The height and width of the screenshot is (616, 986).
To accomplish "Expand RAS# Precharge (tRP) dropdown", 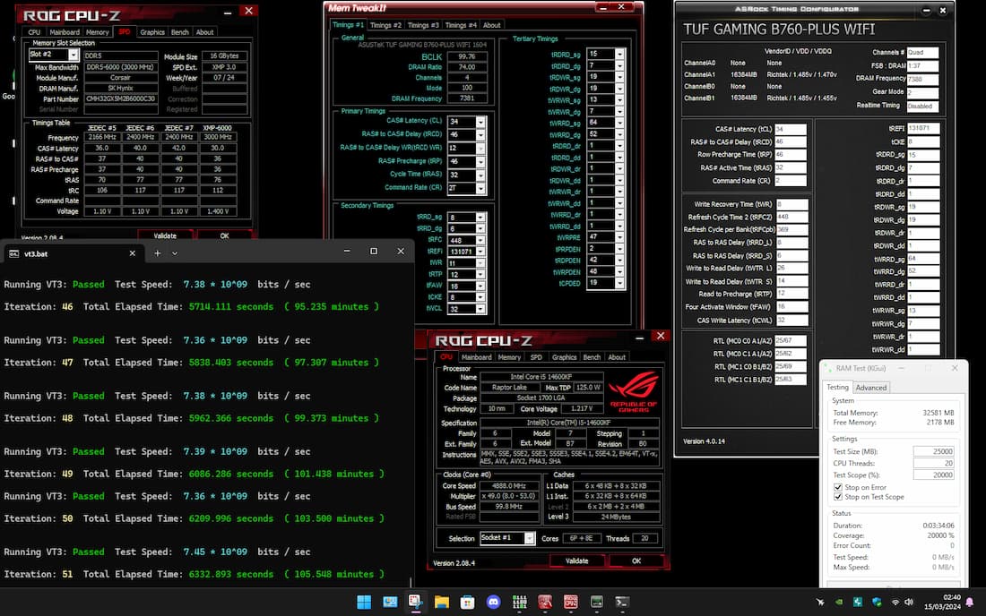I will (x=480, y=162).
